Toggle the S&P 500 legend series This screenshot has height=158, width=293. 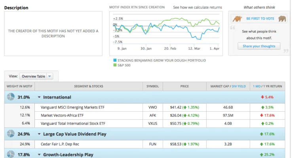click(122, 65)
